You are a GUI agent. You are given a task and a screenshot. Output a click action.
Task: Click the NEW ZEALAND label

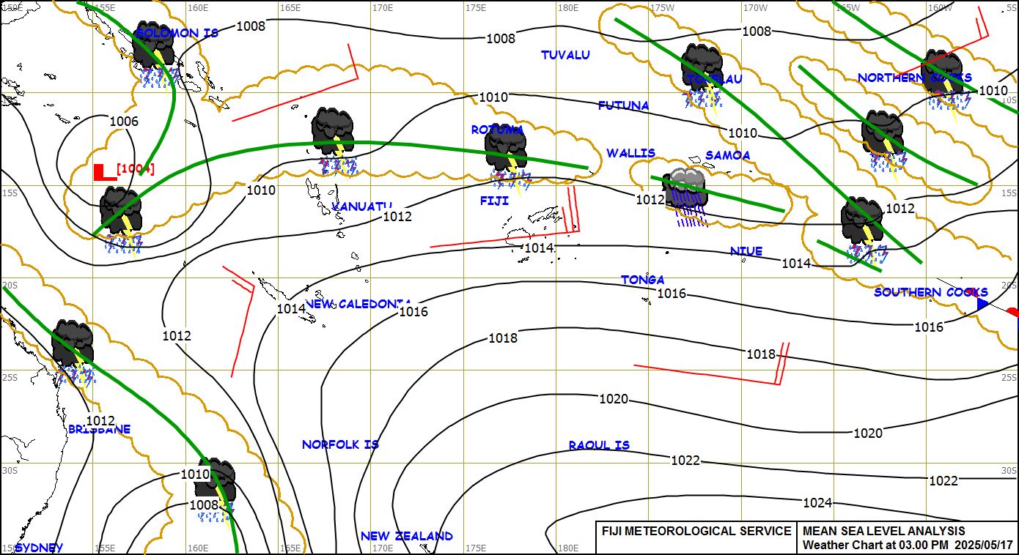pyautogui.click(x=407, y=536)
